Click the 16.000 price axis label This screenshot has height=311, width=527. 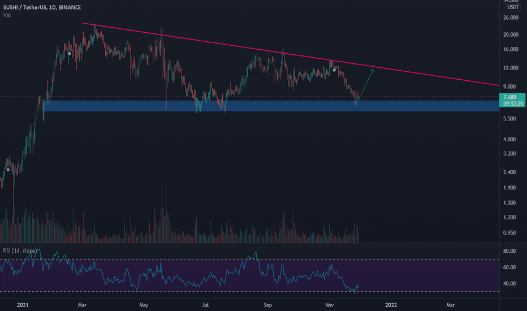(x=511, y=49)
